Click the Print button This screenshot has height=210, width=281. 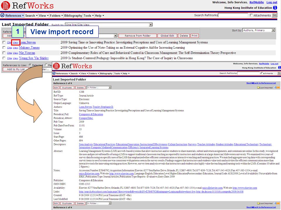194,36
